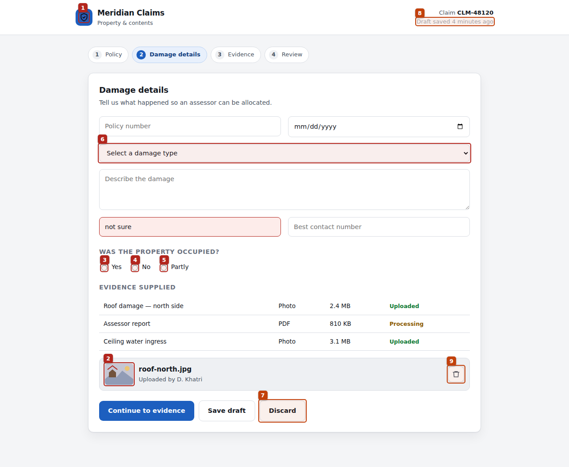Open the calendar picker in date field
The height and width of the screenshot is (467, 569).
tap(460, 127)
